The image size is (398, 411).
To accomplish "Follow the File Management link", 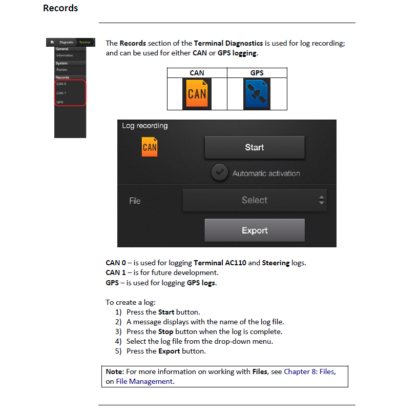I will pyautogui.click(x=144, y=381).
